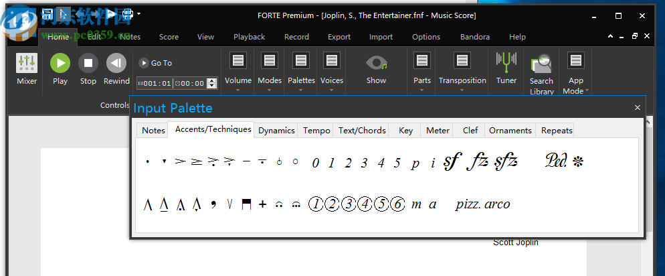
Task: Collapse the ribbon with the up chevron
Action: (611, 37)
